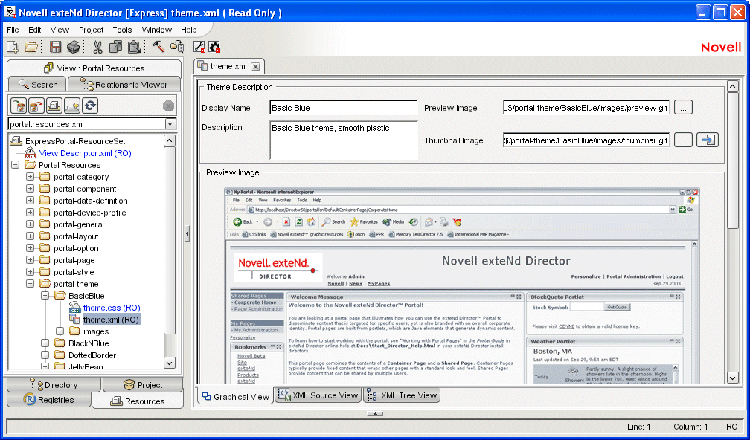The image size is (750, 440).
Task: Select the Graphical View tab
Action: coord(235,396)
